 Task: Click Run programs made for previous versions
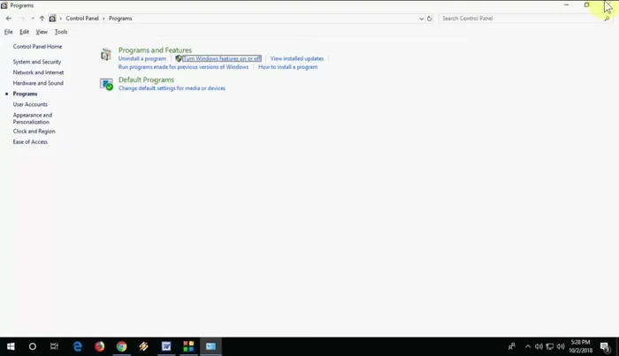point(183,66)
